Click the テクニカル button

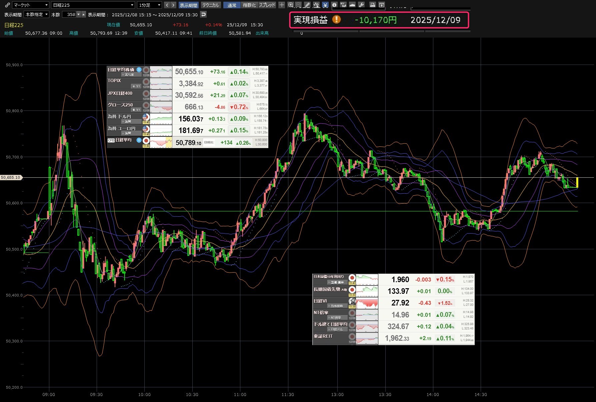[x=211, y=5]
